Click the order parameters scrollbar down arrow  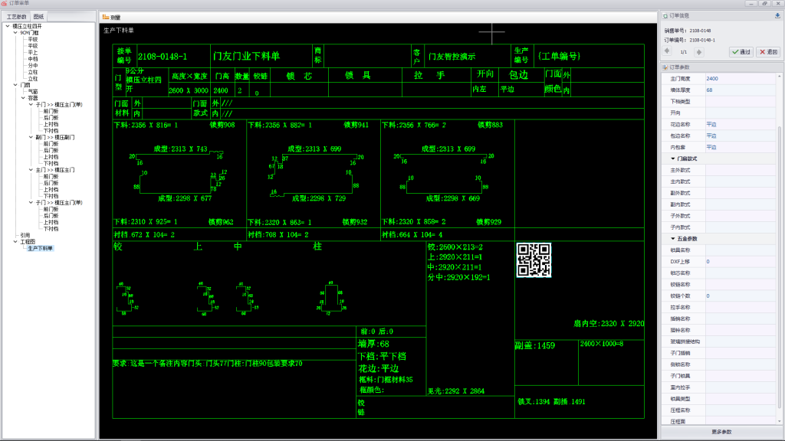(x=780, y=422)
